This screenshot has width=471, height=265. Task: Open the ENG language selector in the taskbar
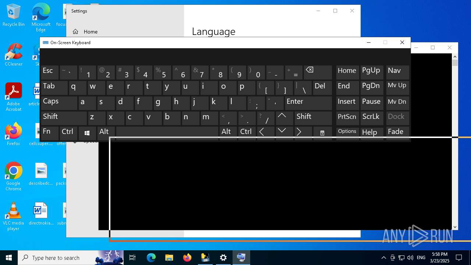(421, 258)
